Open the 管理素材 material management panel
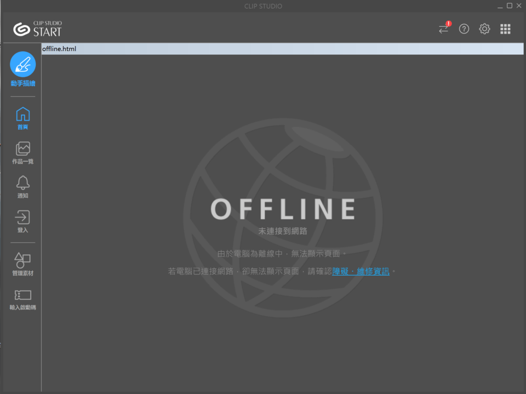The height and width of the screenshot is (394, 526). coord(22,260)
